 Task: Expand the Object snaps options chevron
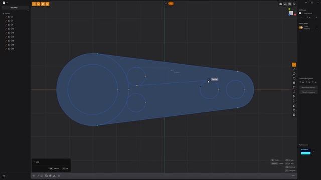coord(317,28)
